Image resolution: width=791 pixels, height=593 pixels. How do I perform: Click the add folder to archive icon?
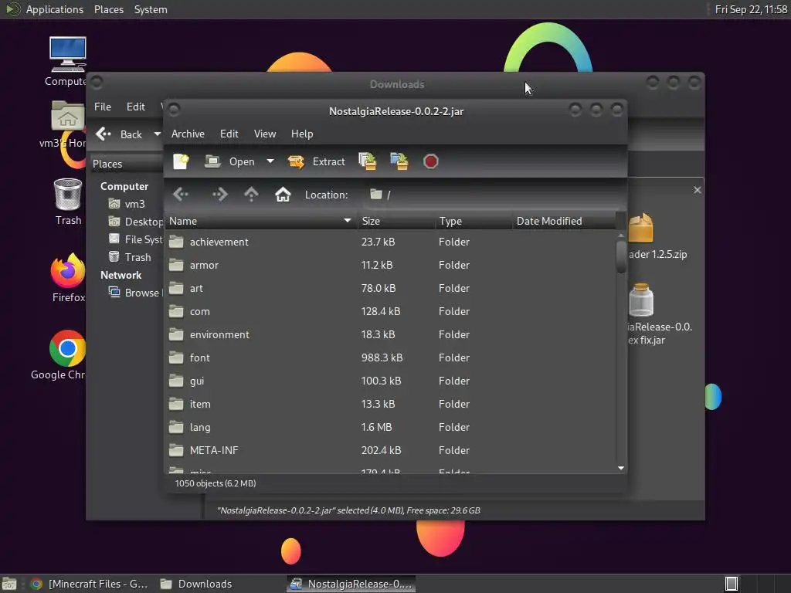399,161
